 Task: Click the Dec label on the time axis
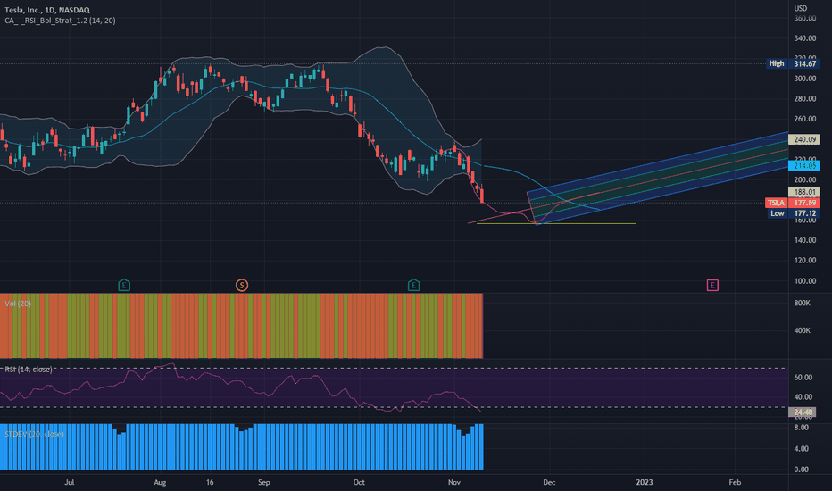[x=549, y=482]
